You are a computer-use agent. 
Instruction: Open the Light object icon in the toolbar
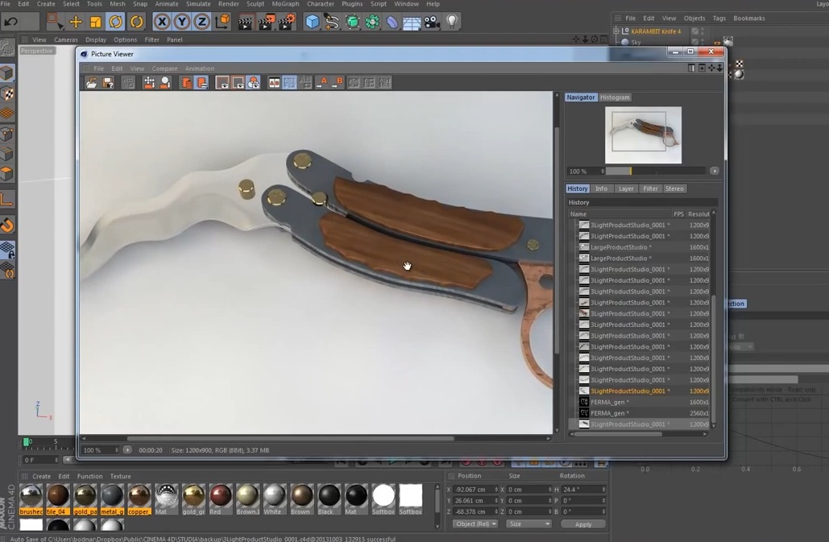(x=452, y=23)
